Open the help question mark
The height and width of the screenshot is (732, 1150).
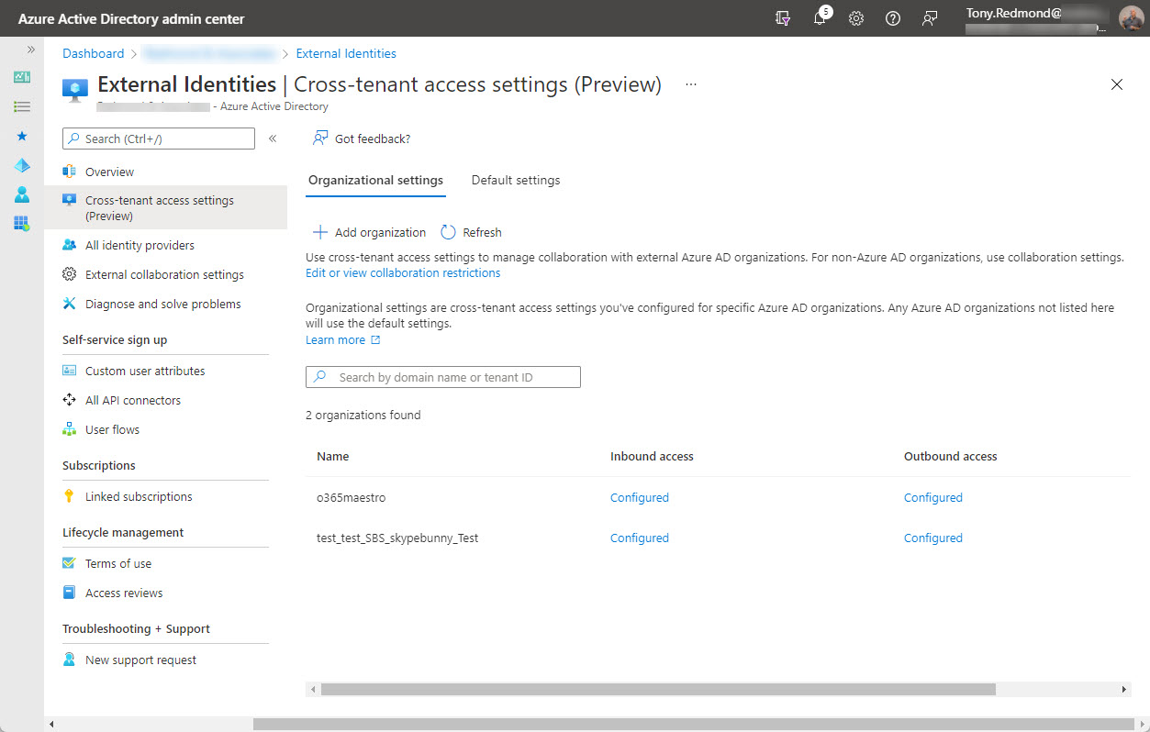click(x=893, y=18)
